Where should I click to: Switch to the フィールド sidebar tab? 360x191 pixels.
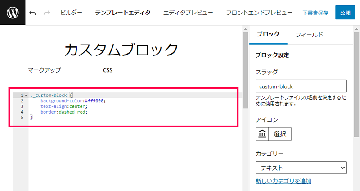coord(309,35)
